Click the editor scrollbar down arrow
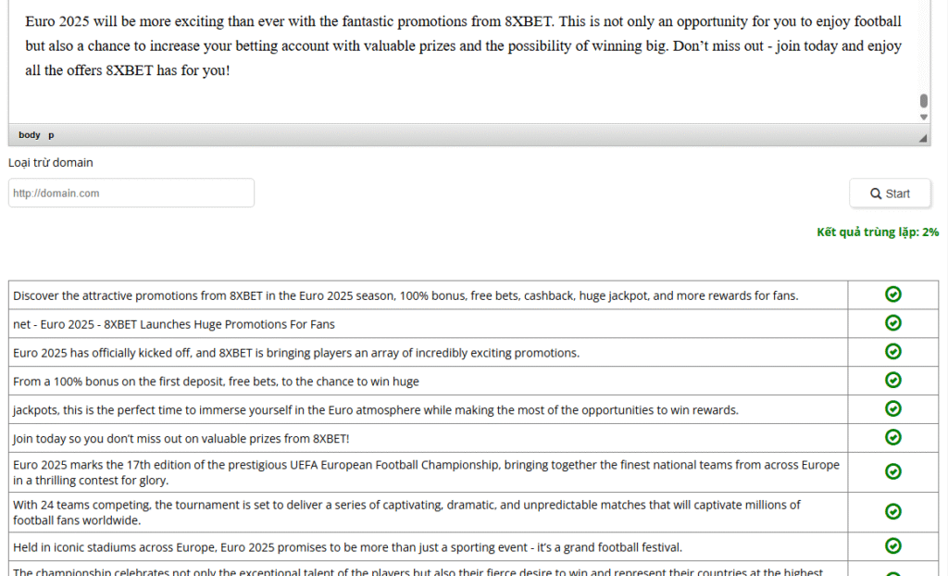The image size is (948, 576). (x=923, y=118)
